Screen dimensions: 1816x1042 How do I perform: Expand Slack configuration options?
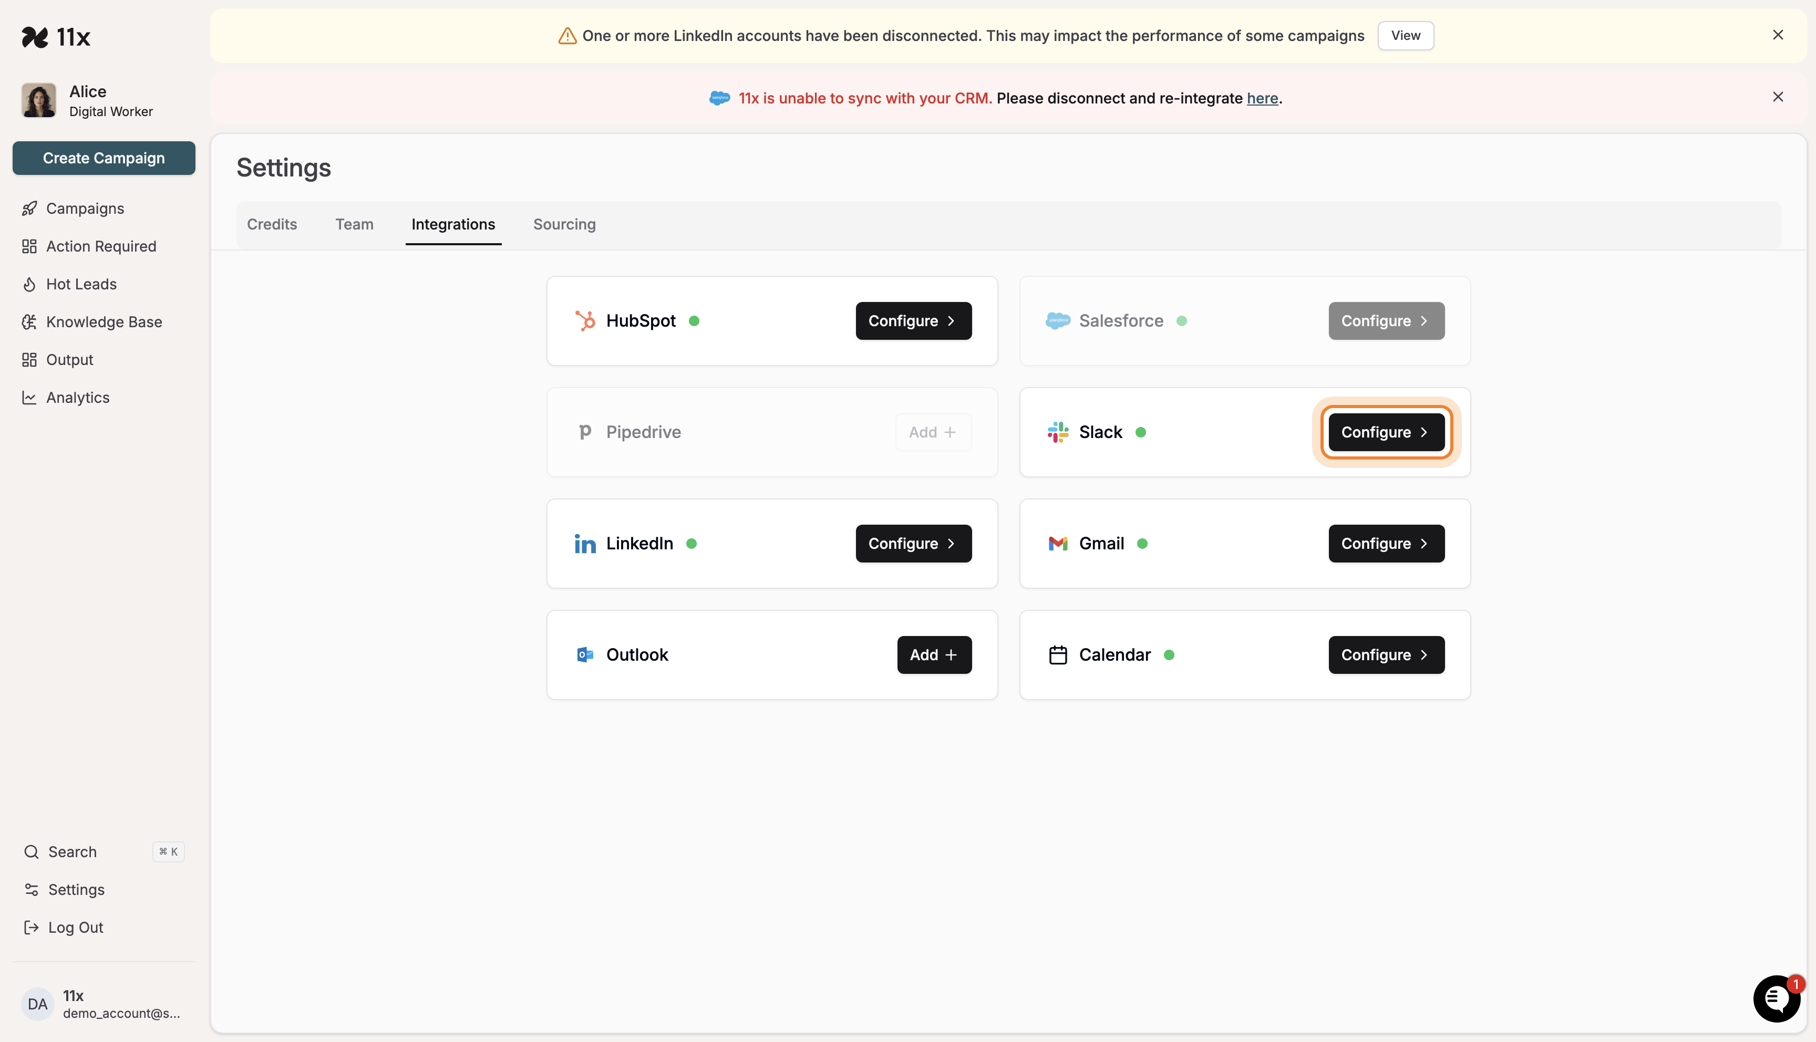click(1385, 432)
